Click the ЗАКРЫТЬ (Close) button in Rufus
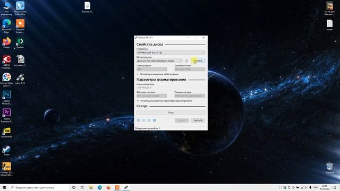This screenshot has height=191, width=340. 198,120
